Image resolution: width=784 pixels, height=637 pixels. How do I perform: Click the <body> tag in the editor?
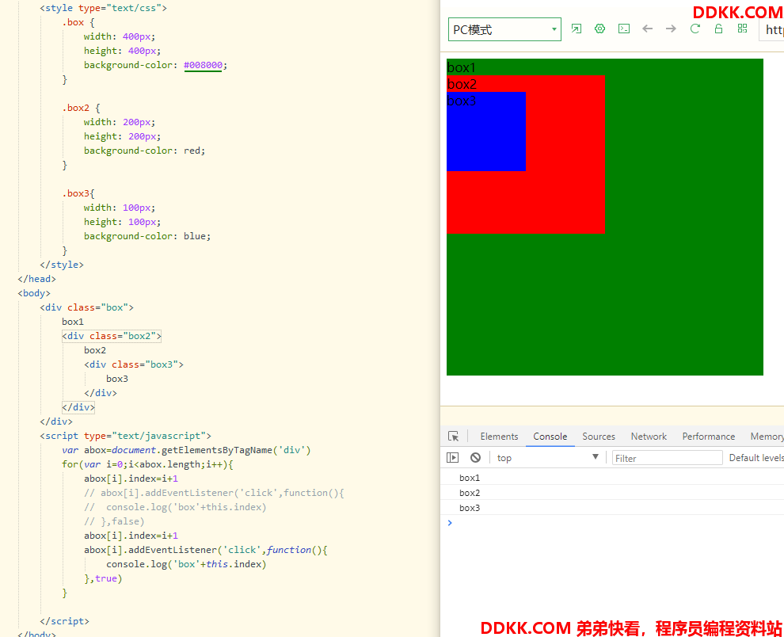34,293
